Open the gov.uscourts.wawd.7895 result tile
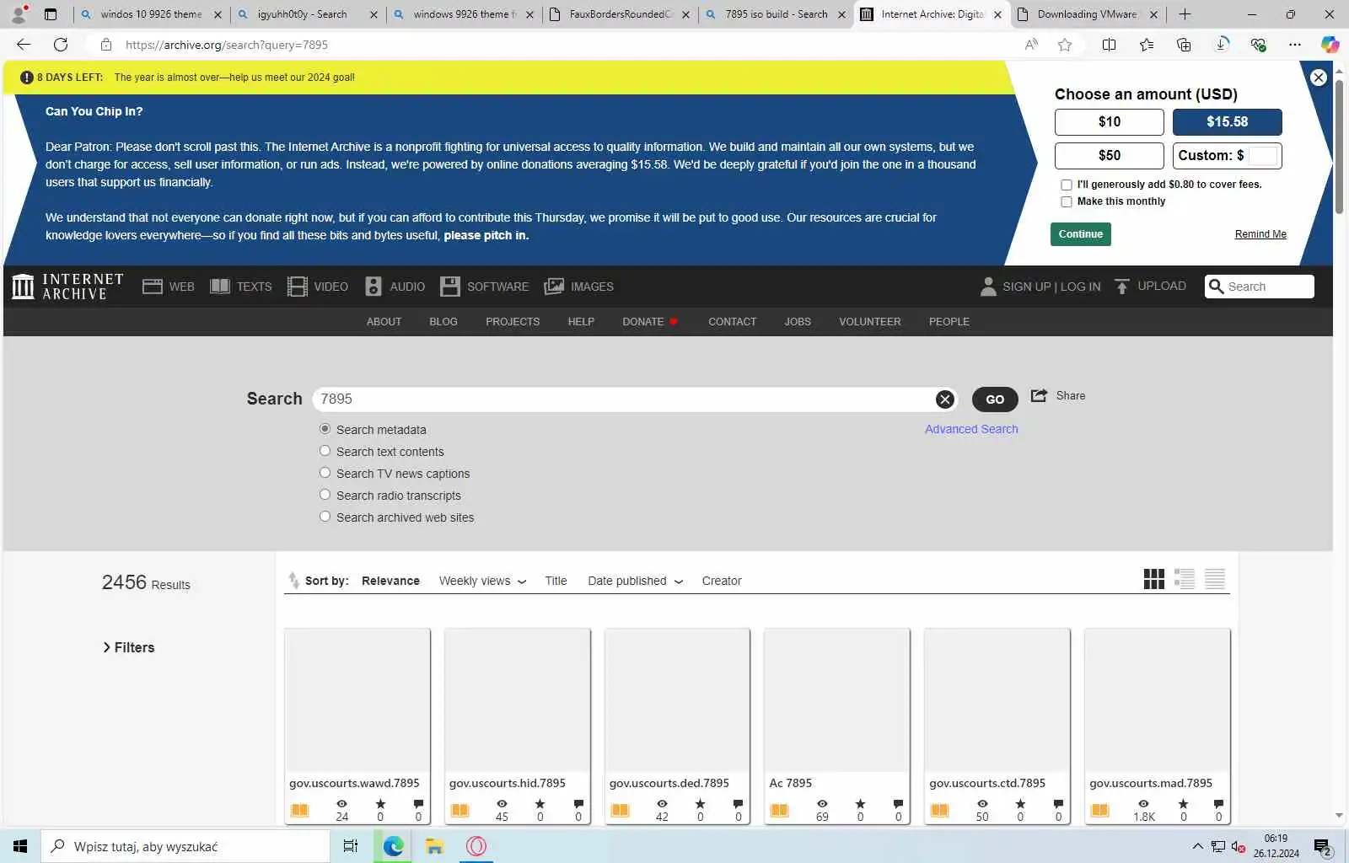This screenshot has width=1349, height=863. click(x=357, y=726)
